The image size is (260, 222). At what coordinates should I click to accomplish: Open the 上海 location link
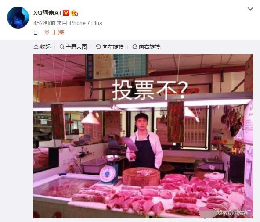click(58, 32)
